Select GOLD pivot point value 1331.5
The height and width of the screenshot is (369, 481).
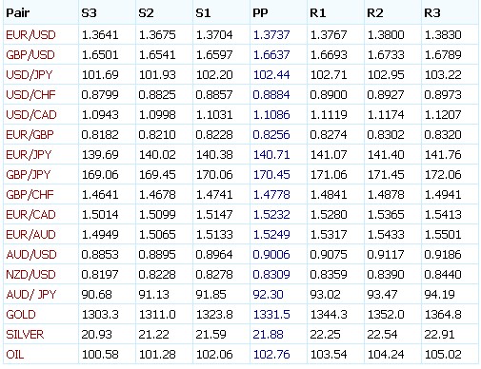(x=271, y=315)
